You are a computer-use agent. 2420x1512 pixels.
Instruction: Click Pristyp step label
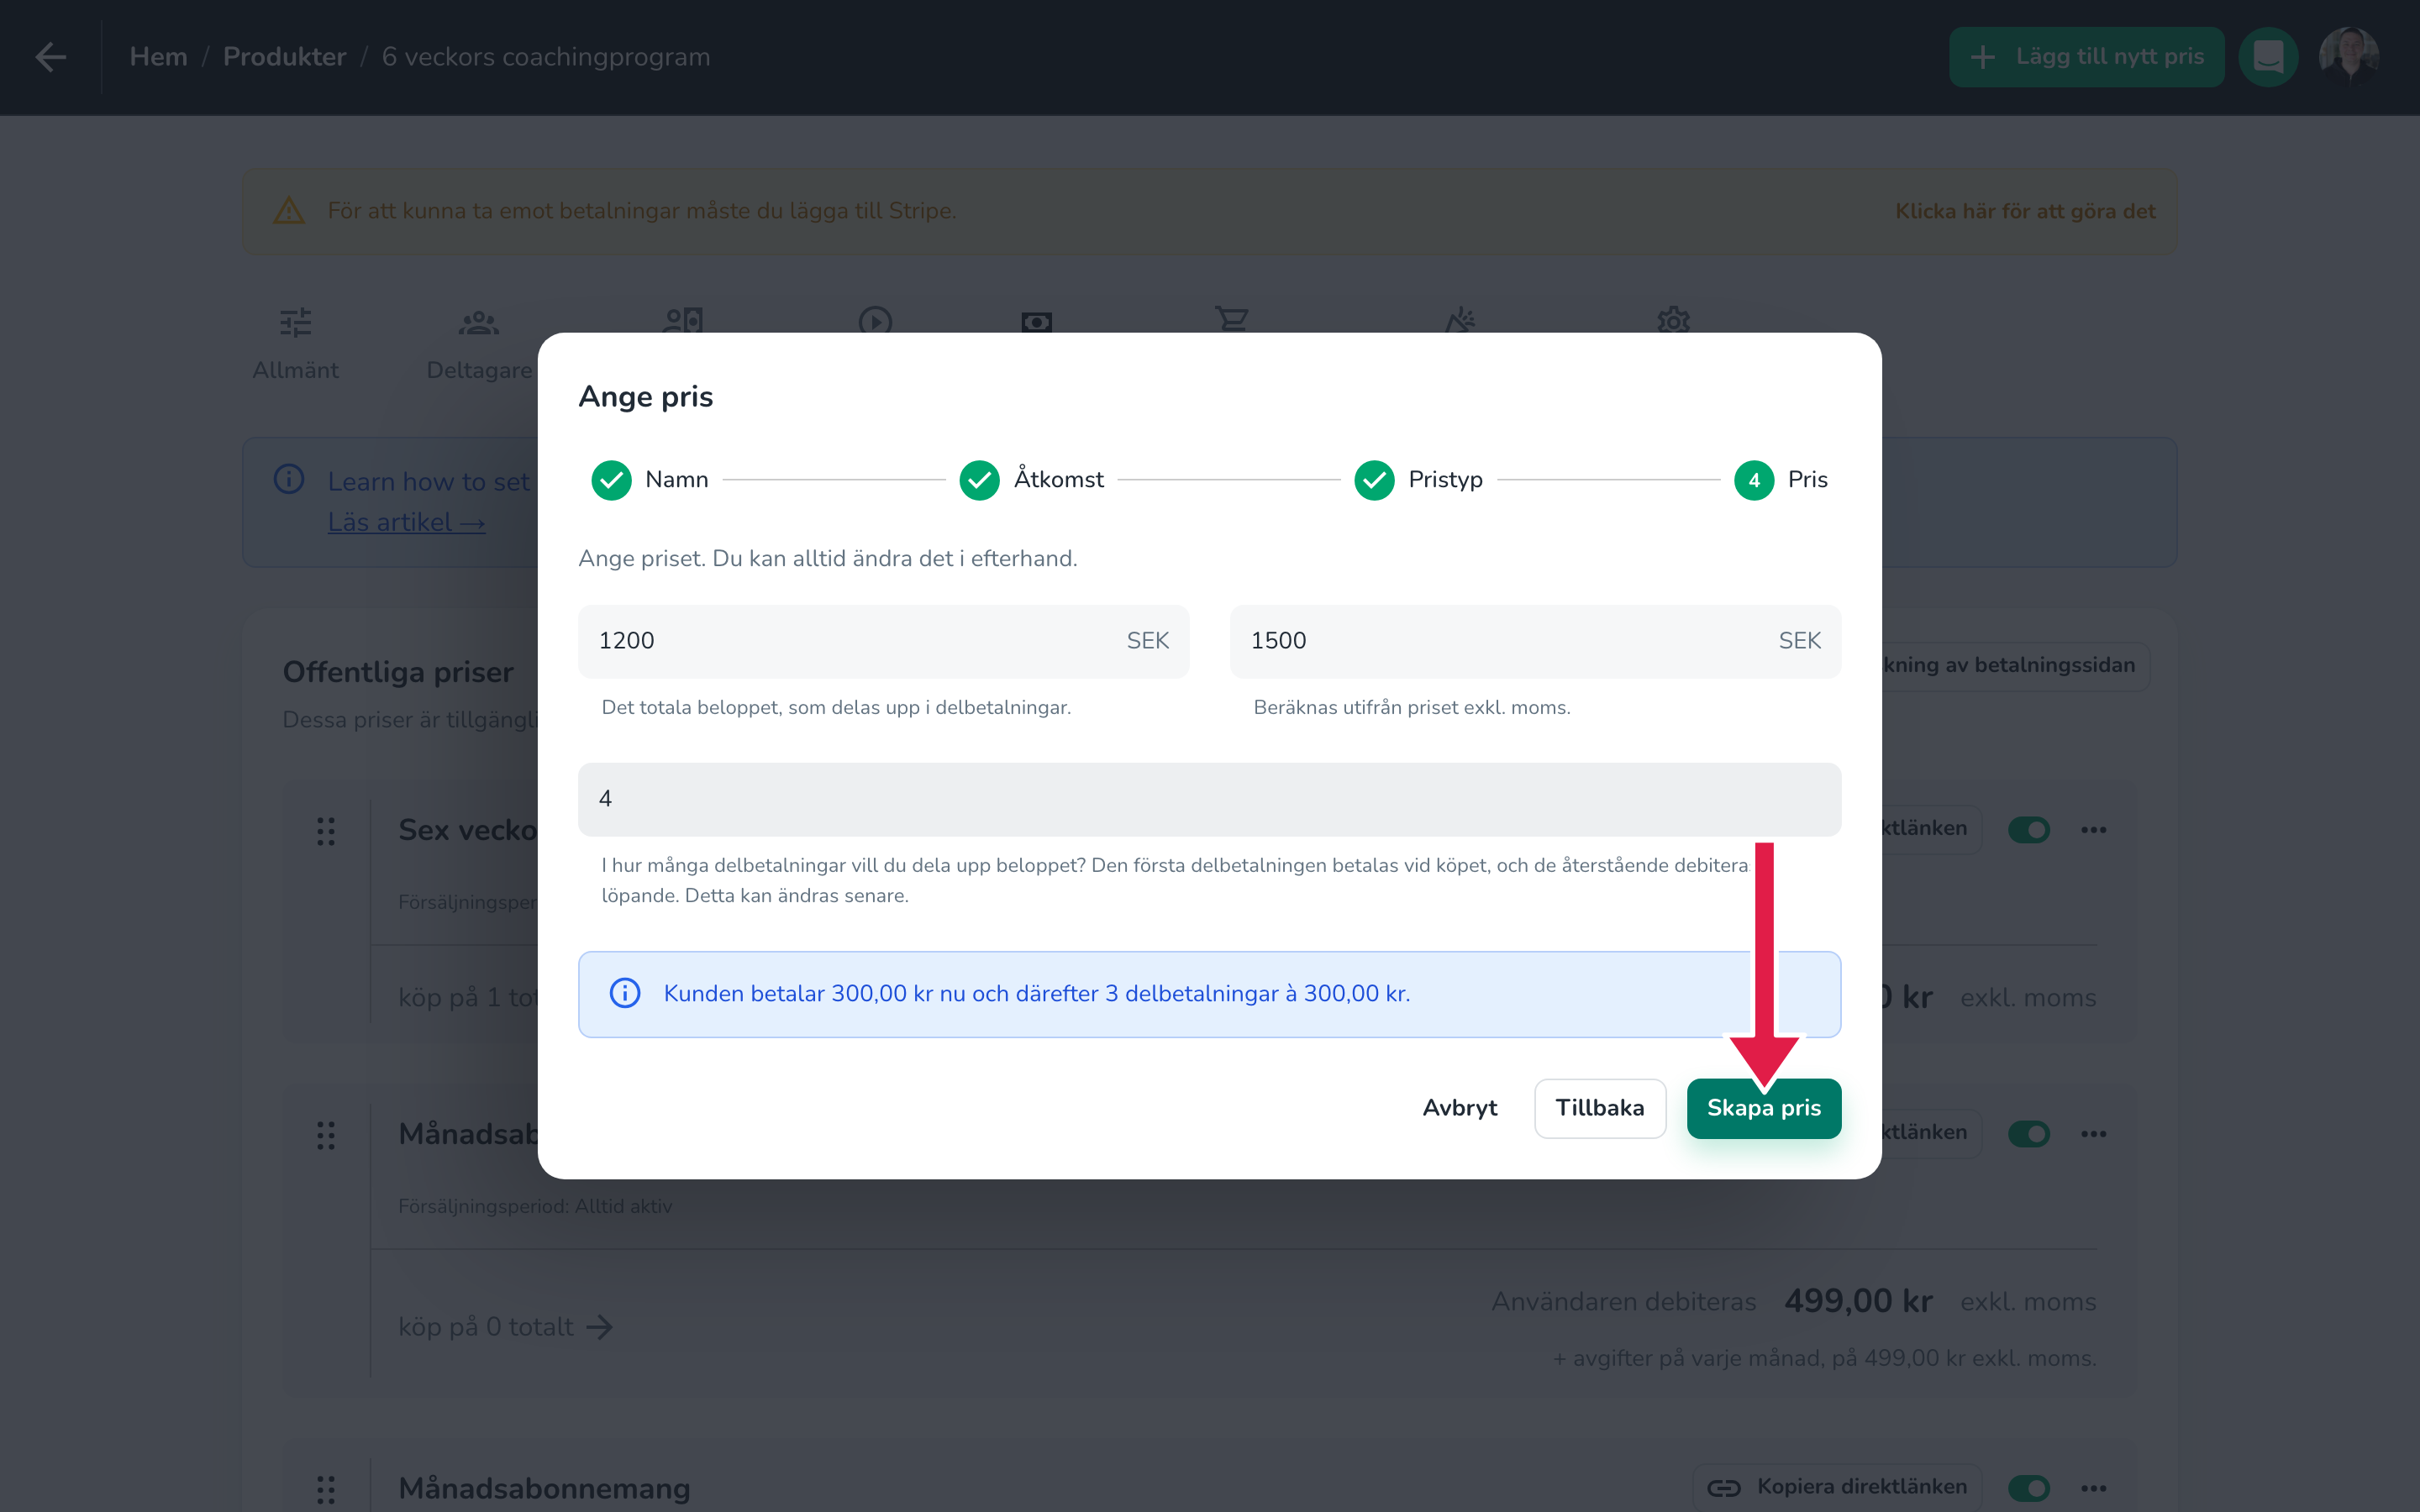1445,480
